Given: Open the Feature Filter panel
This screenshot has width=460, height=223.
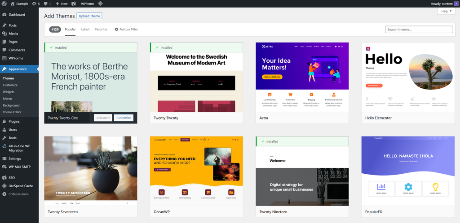Looking at the screenshot, I should click(x=126, y=29).
